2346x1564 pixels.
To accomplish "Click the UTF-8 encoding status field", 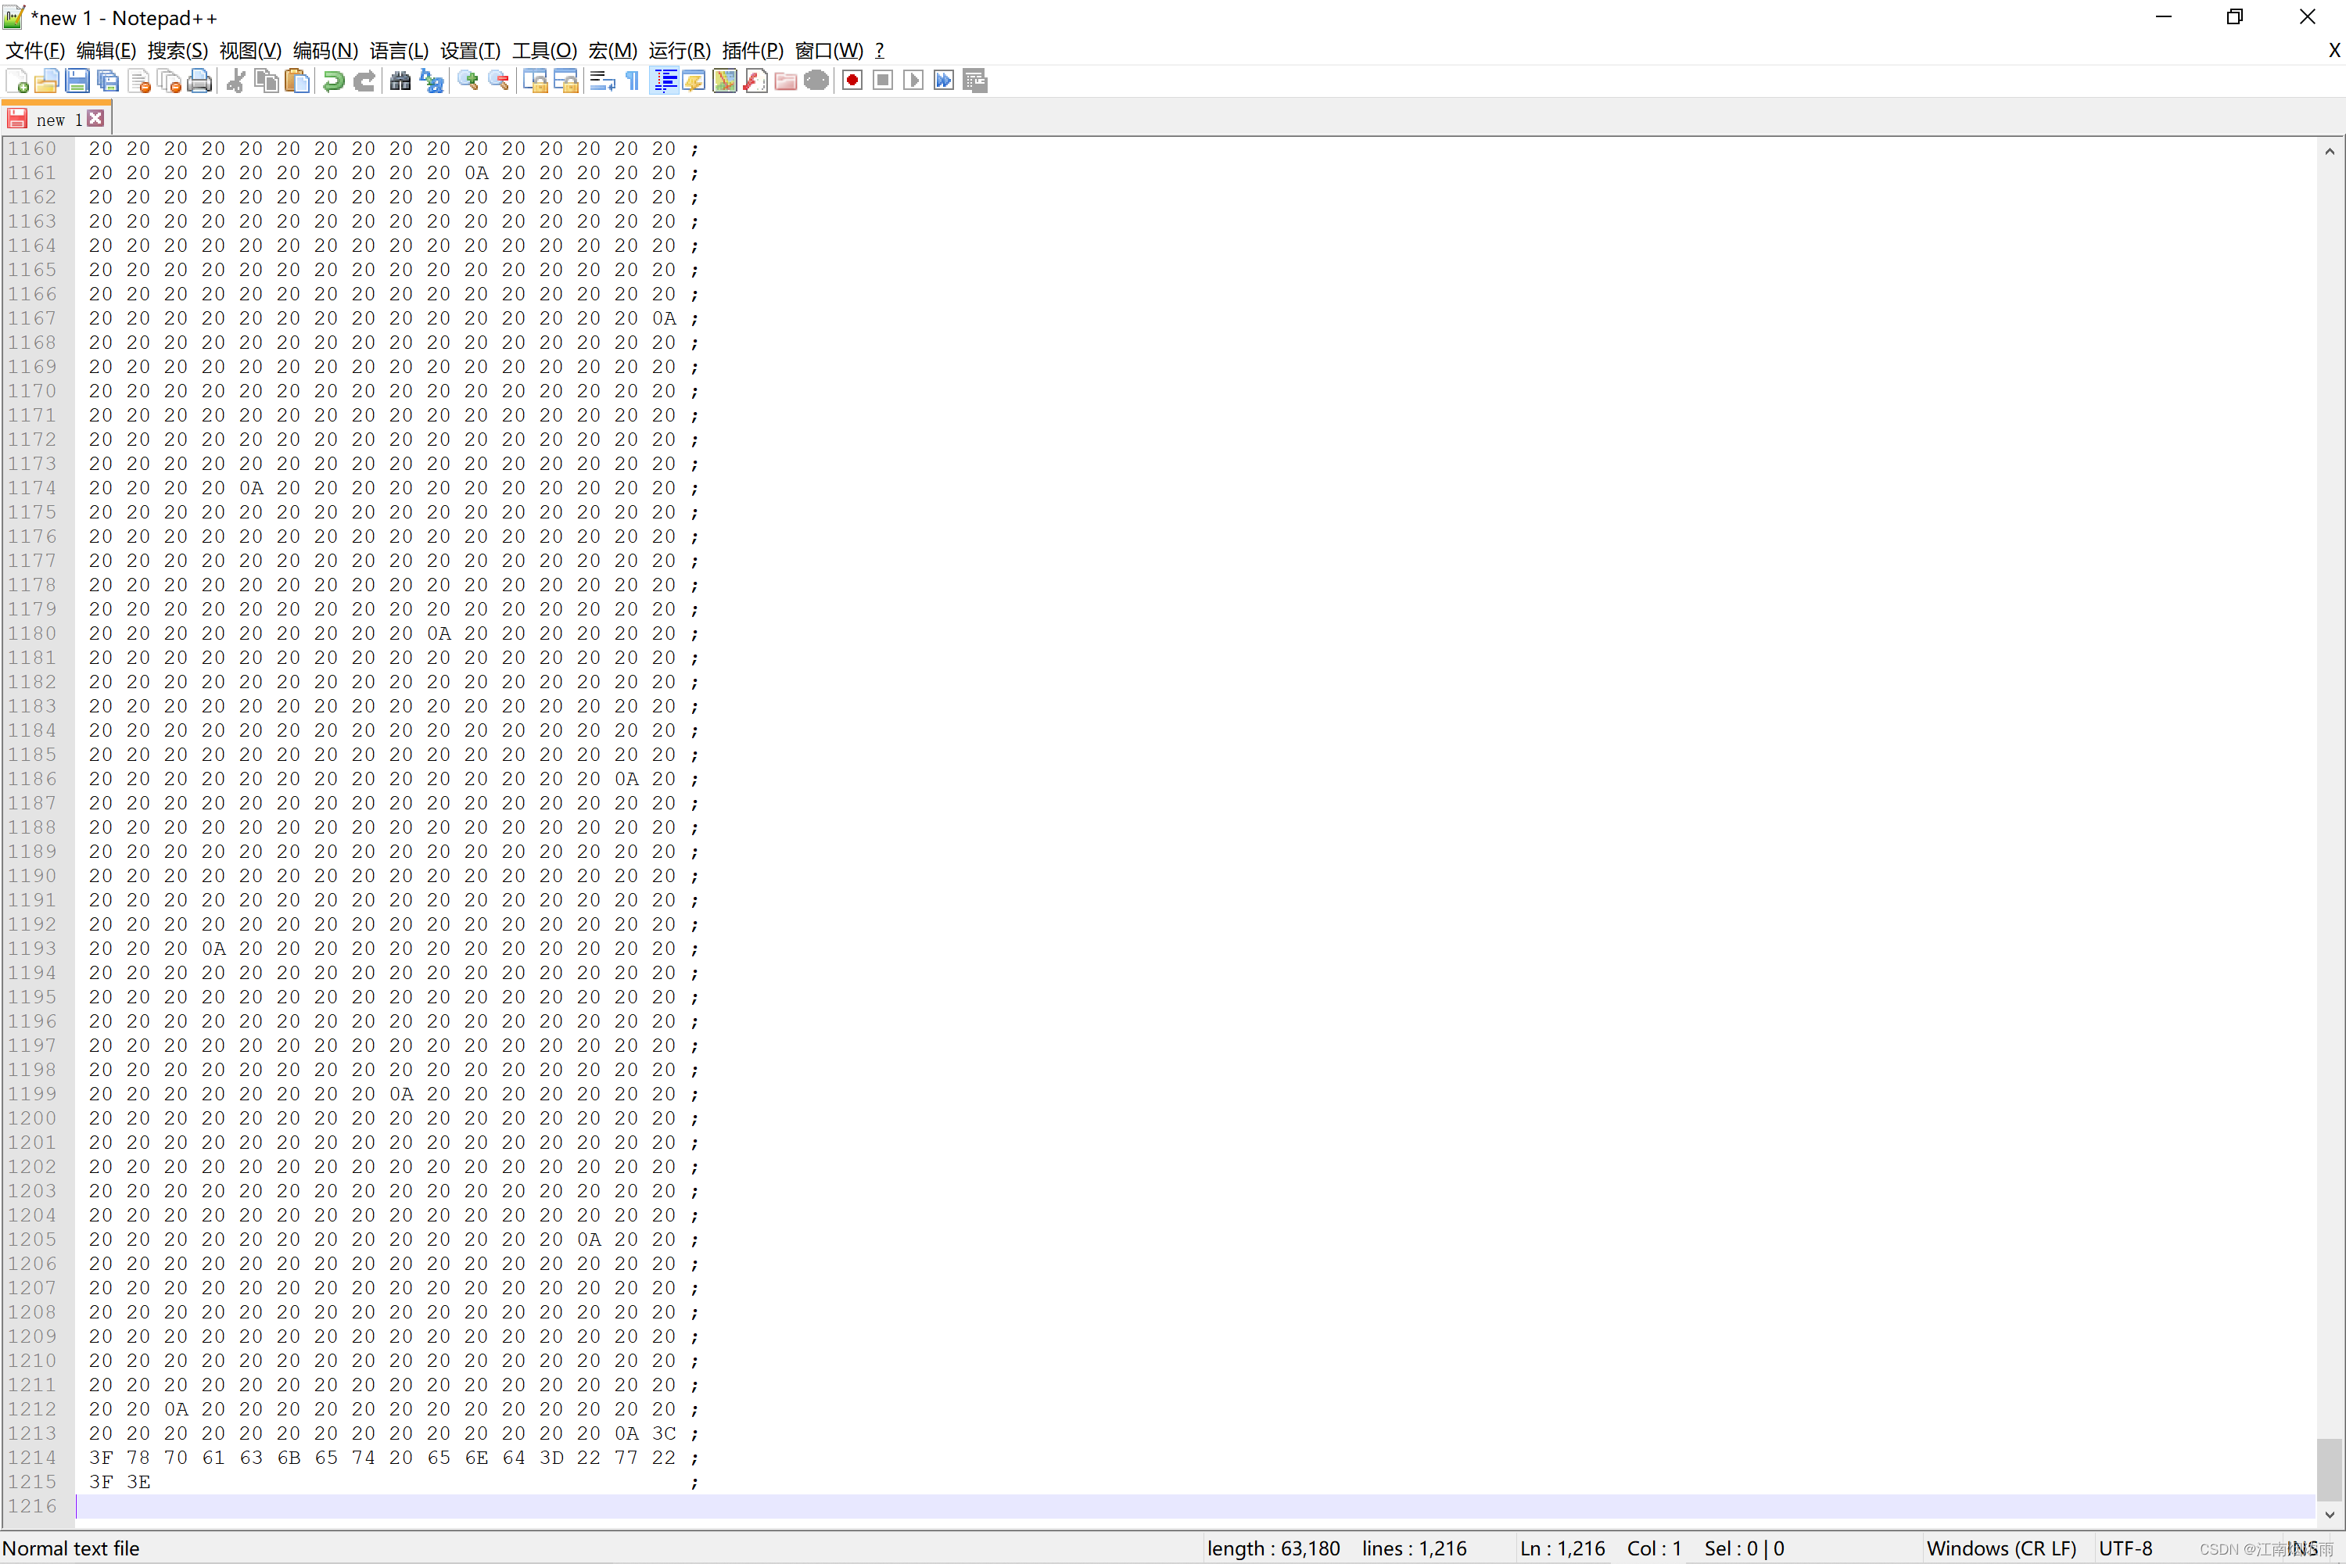I will click(x=2125, y=1548).
